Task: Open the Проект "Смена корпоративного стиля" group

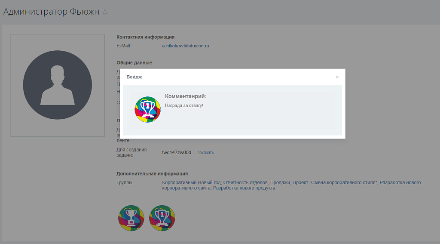Action: click(x=335, y=182)
